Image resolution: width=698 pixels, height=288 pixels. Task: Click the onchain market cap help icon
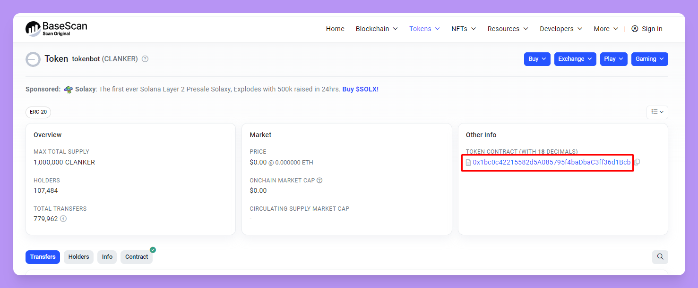click(319, 181)
